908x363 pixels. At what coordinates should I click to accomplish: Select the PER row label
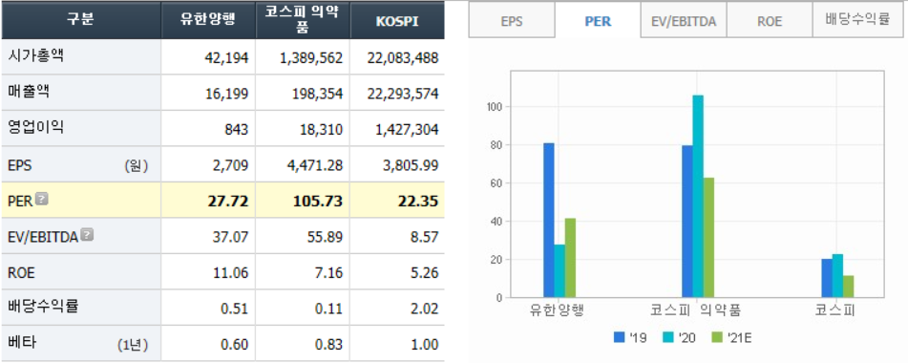[x=21, y=202]
